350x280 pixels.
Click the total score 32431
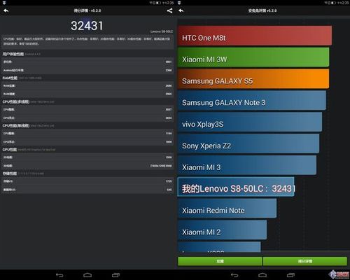pos(87,26)
